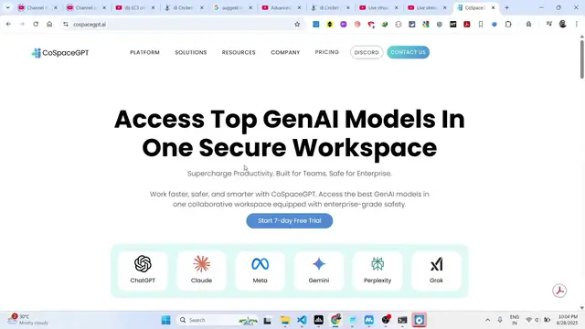Screen dimensions: 585x329
Task: Go to the PRICING page
Action: (x=327, y=52)
